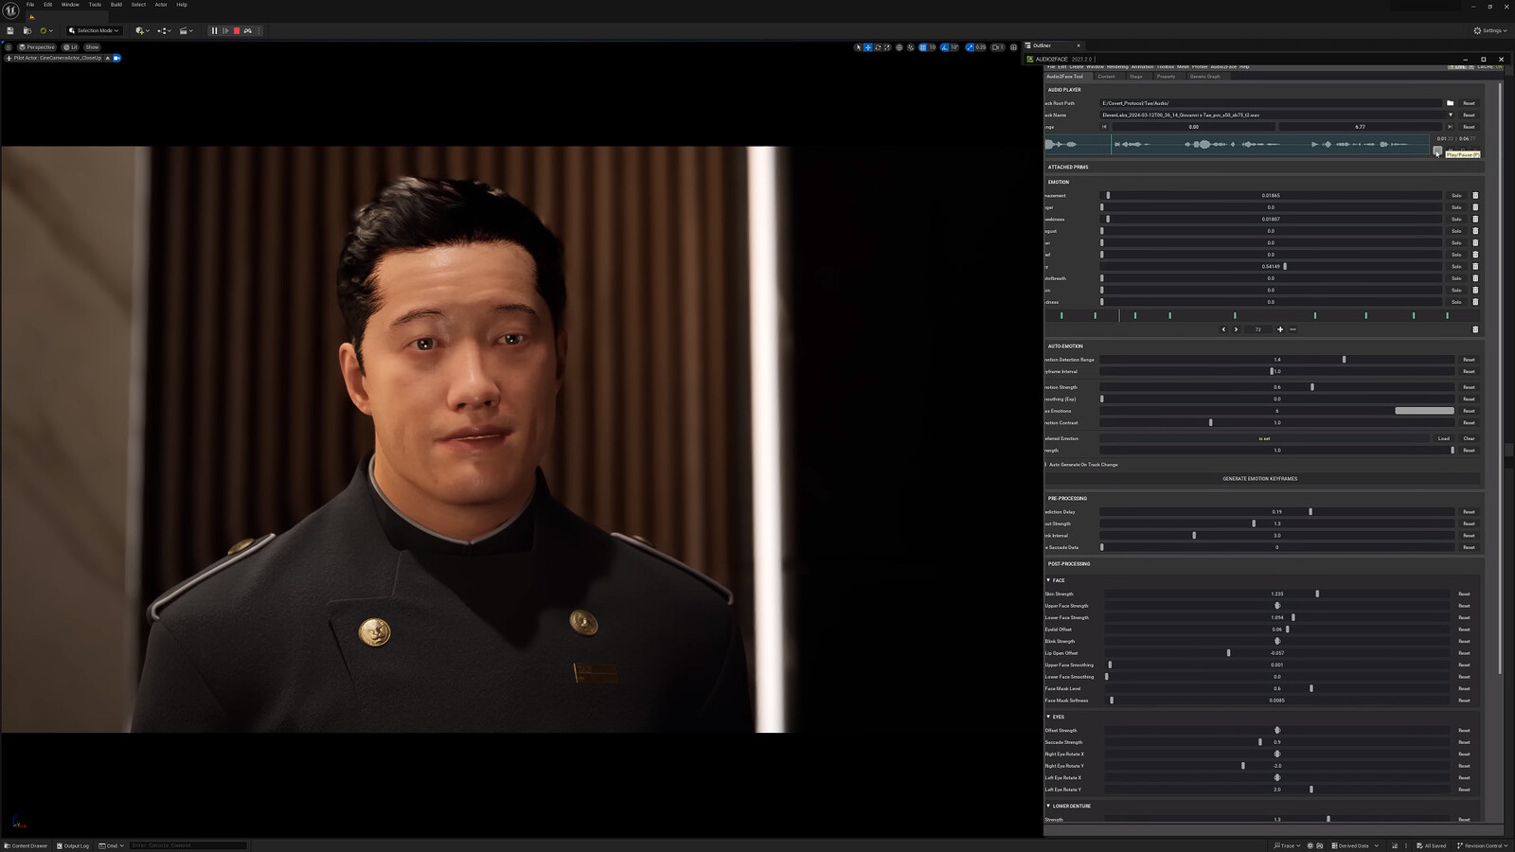Click the Emotion Detection Range slider handle
1515x852 pixels.
[x=1344, y=360]
